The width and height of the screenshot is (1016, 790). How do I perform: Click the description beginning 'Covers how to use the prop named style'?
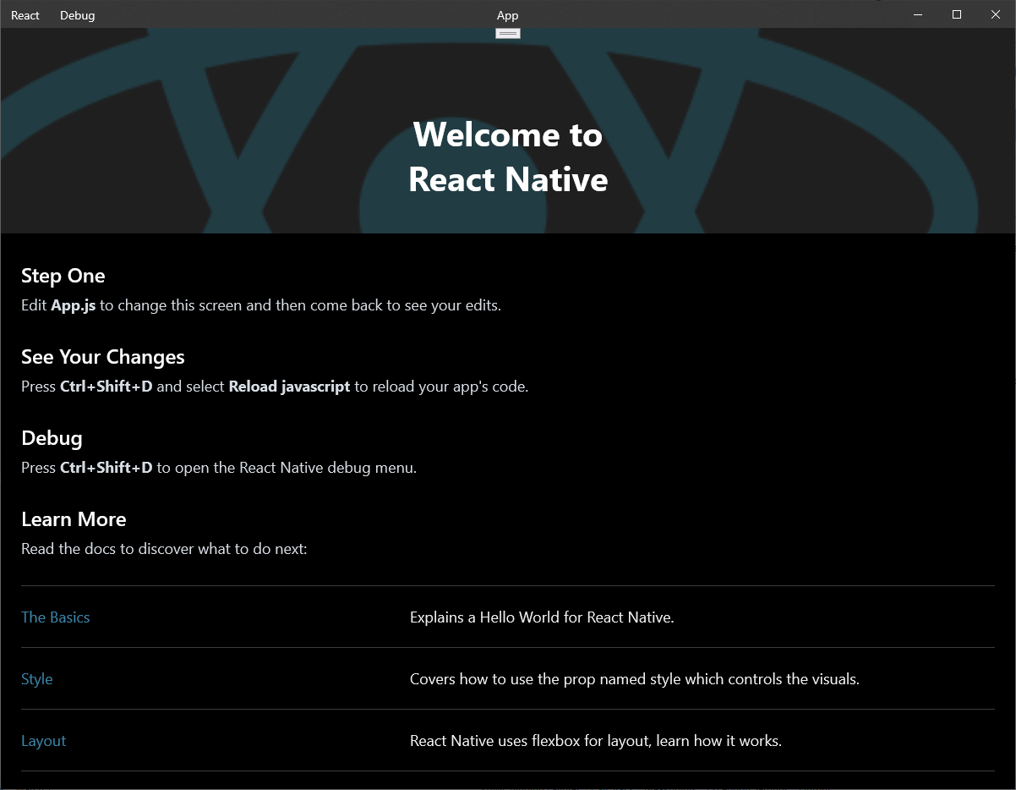(x=635, y=679)
